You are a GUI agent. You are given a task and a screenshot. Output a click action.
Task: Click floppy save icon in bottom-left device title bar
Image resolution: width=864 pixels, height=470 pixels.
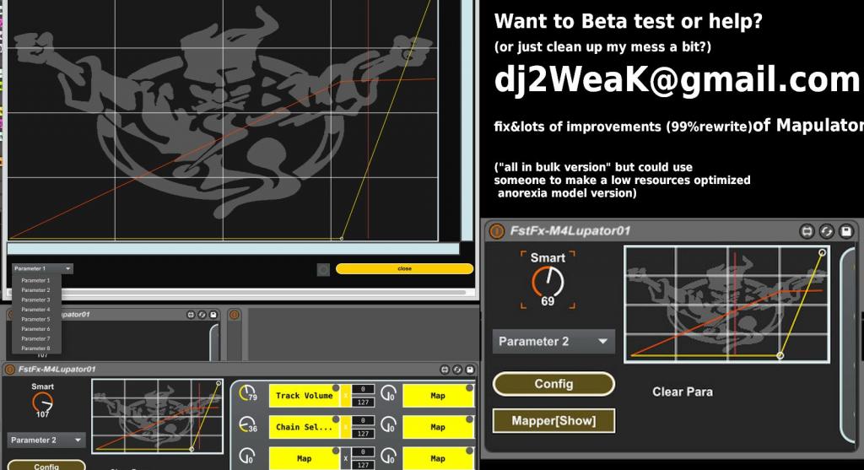tap(469, 370)
